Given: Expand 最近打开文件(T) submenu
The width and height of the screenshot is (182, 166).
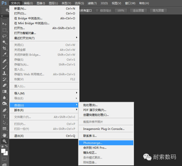Looking at the screenshot, I should 44,38.
